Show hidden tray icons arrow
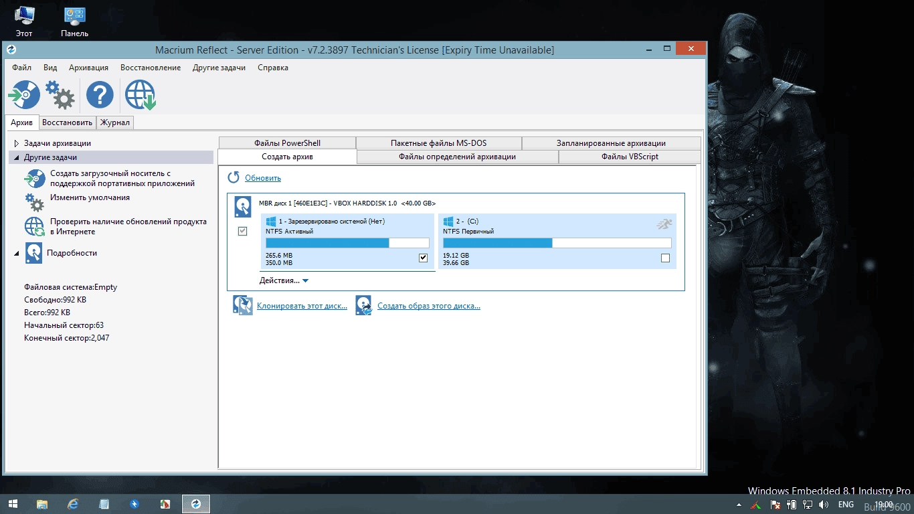Image resolution: width=914 pixels, height=514 pixels. pyautogui.click(x=739, y=505)
